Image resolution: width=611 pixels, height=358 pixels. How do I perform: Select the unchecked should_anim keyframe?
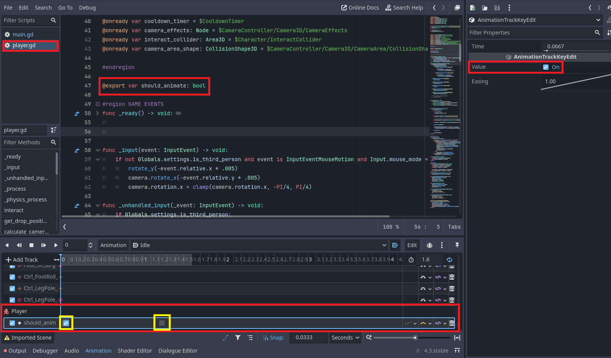(x=162, y=323)
